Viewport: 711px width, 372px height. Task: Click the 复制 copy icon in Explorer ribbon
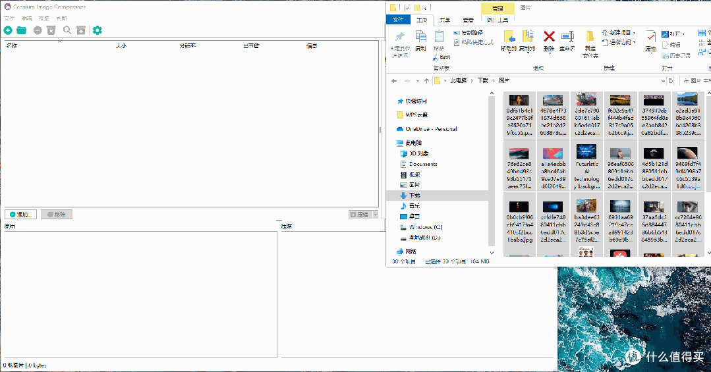[421, 36]
